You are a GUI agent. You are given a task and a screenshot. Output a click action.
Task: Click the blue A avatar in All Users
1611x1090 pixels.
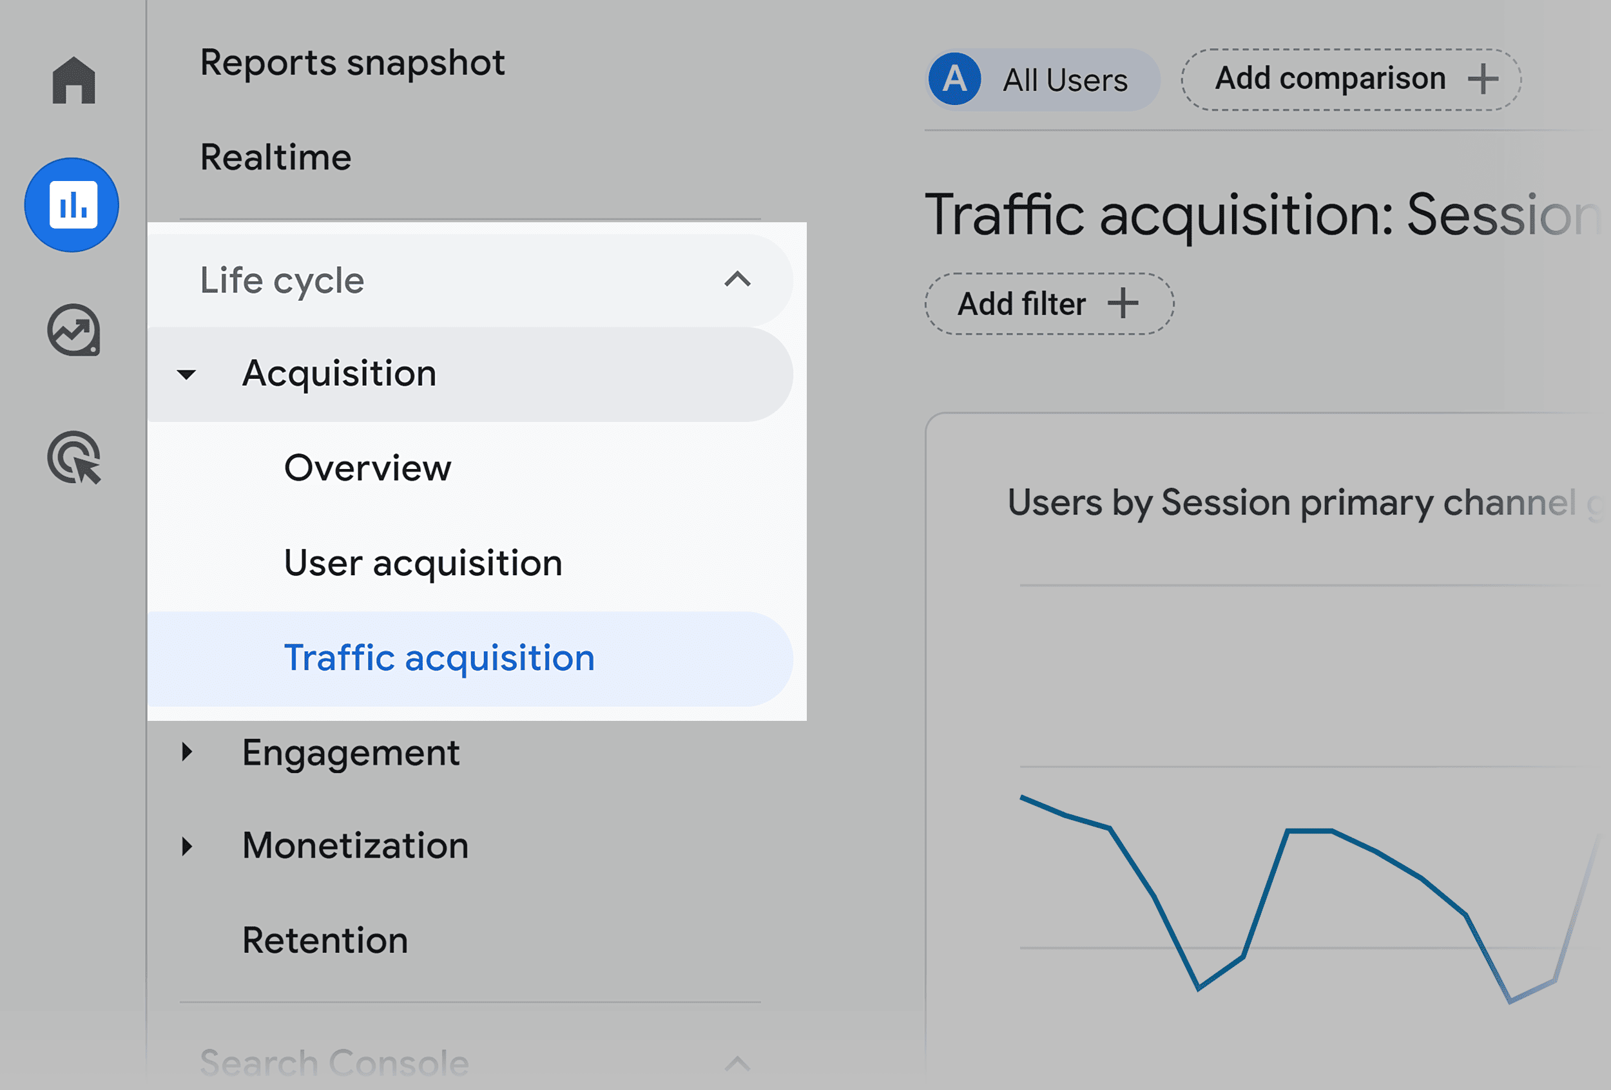pyautogui.click(x=954, y=79)
